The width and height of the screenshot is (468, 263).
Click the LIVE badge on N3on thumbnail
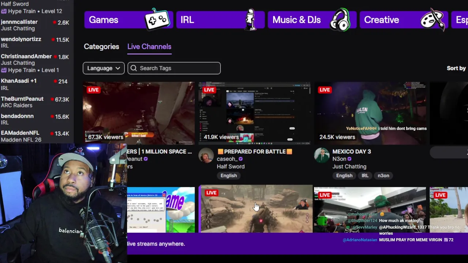click(325, 89)
